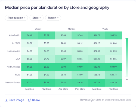Select the $26.75 ROW cell
This screenshot has width=136, height=107.
click(113, 75)
